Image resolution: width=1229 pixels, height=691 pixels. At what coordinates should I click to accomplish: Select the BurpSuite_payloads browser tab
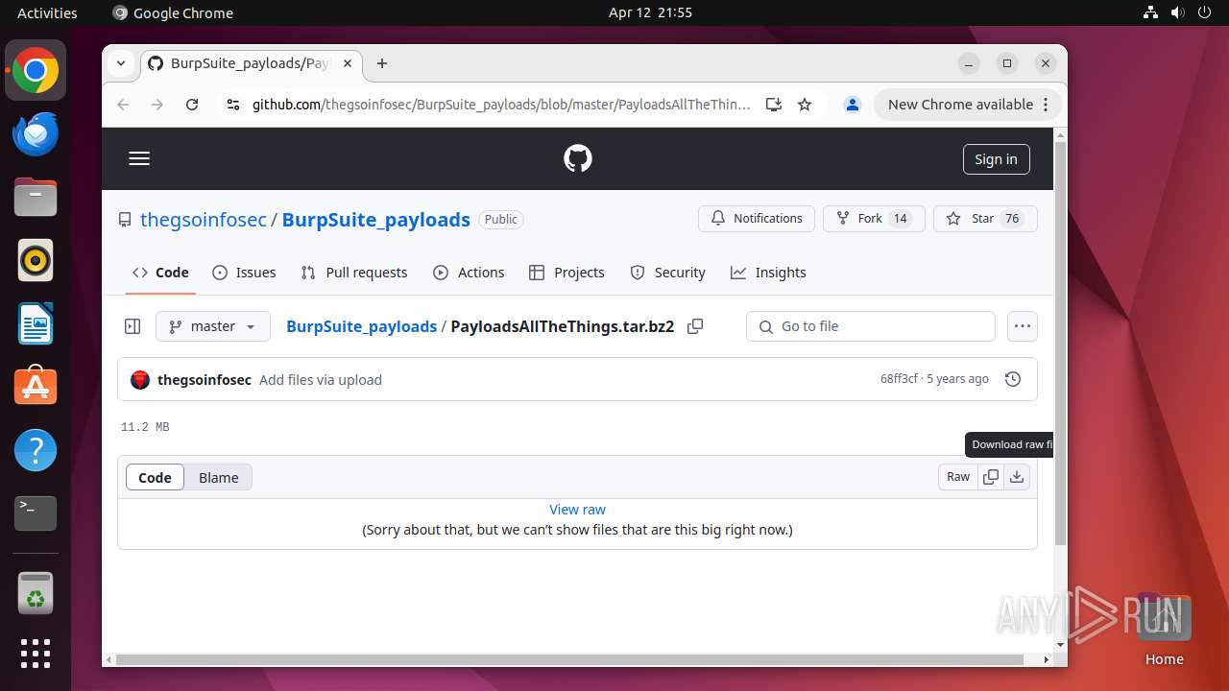tap(252, 63)
